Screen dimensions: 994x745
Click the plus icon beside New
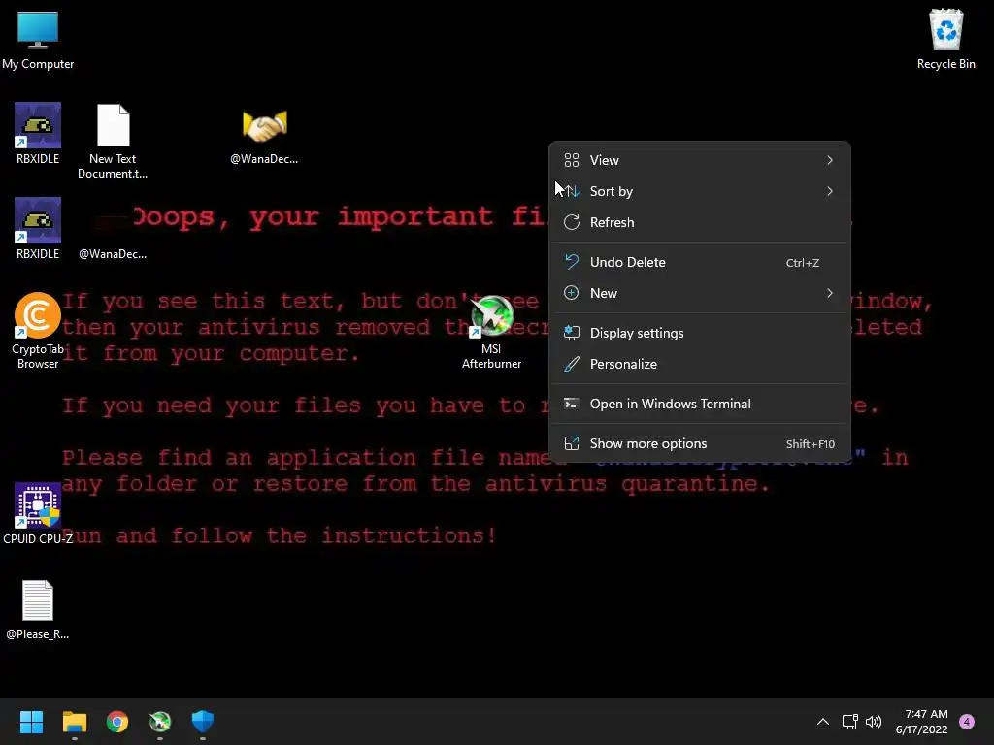572,293
